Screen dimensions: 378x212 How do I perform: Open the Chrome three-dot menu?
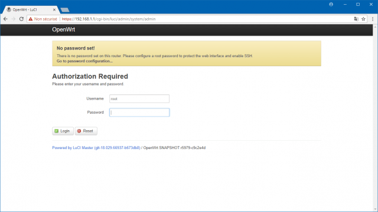click(373, 19)
